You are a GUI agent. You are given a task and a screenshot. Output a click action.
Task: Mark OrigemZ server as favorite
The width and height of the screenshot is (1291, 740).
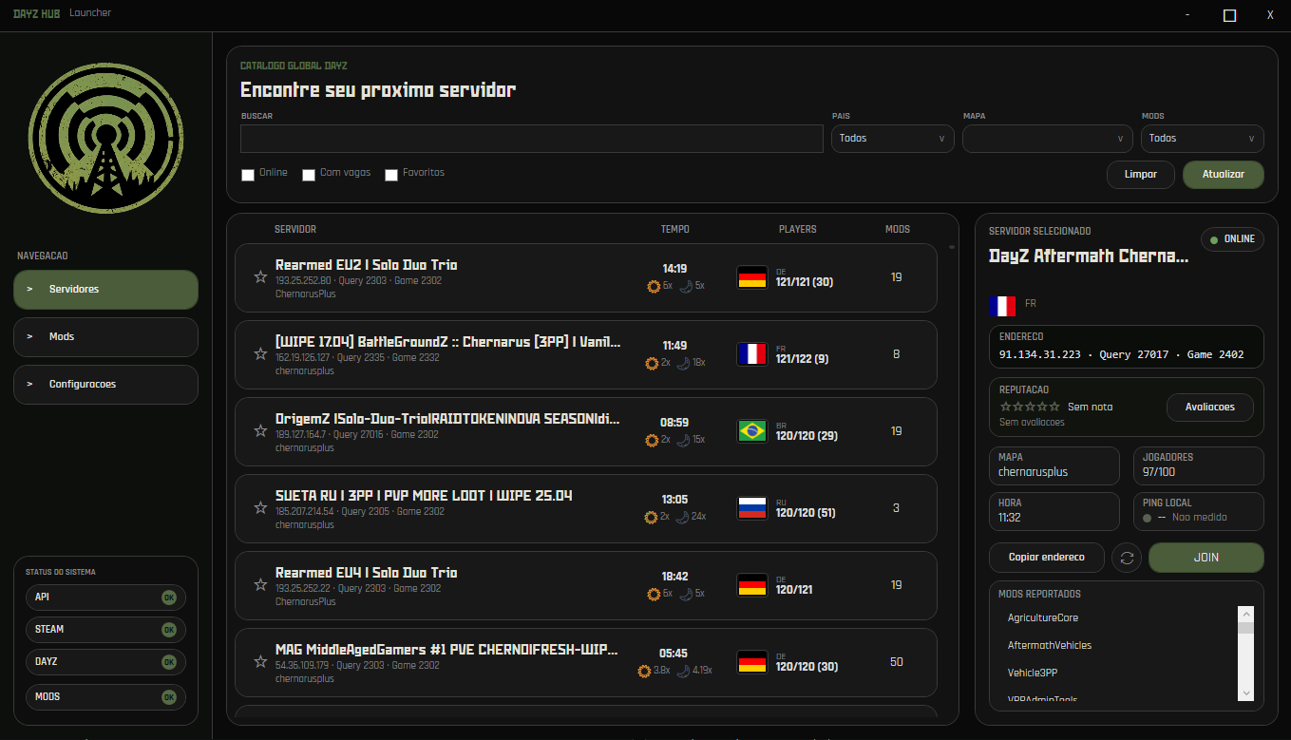point(260,431)
